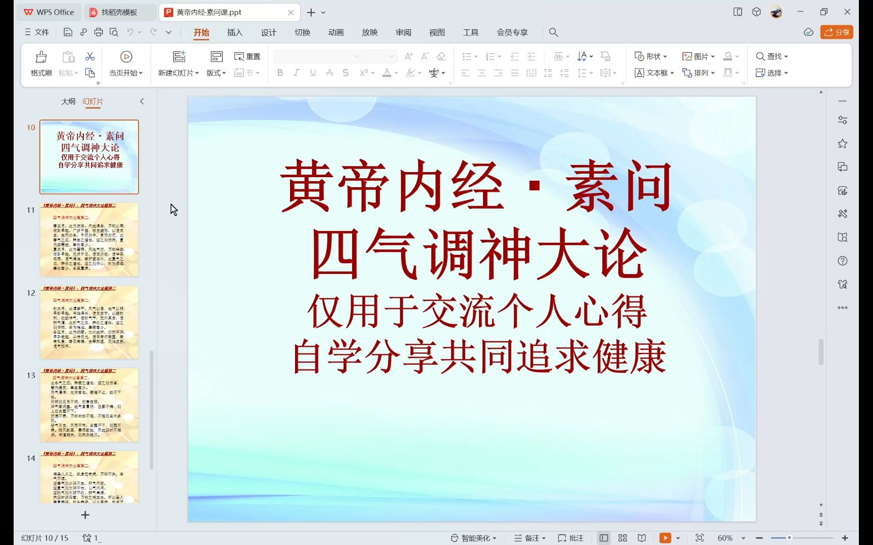Open the File (文件) menu

(37, 32)
